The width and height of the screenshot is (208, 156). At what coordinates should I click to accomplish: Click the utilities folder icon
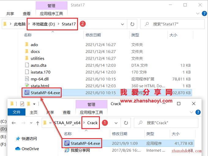(27, 58)
